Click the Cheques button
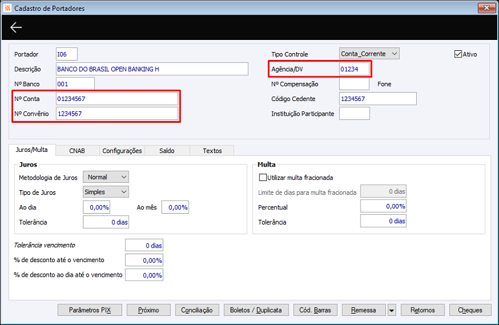Image resolution: width=499 pixels, height=325 pixels. click(471, 310)
